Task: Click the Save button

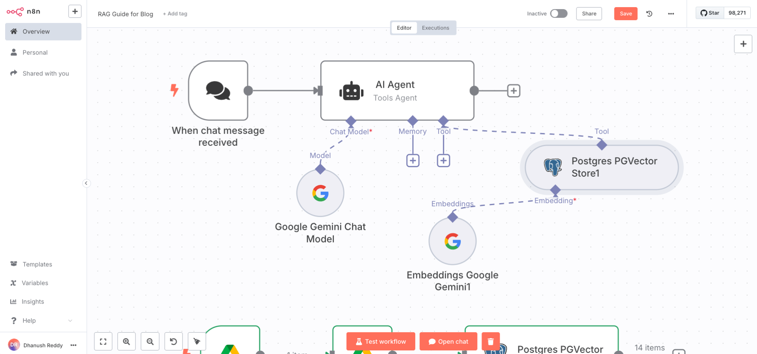Action: click(x=625, y=14)
